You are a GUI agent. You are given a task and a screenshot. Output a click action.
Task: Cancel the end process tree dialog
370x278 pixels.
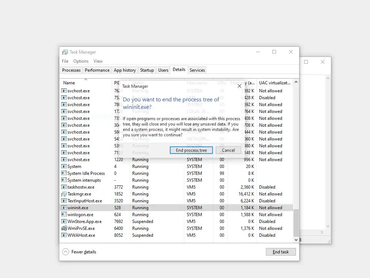[228, 150]
